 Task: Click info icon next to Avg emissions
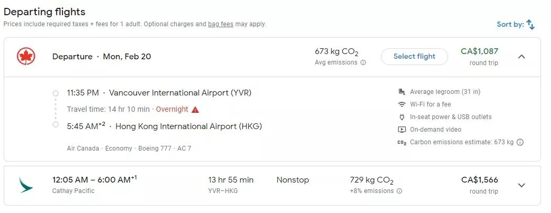[x=363, y=62]
